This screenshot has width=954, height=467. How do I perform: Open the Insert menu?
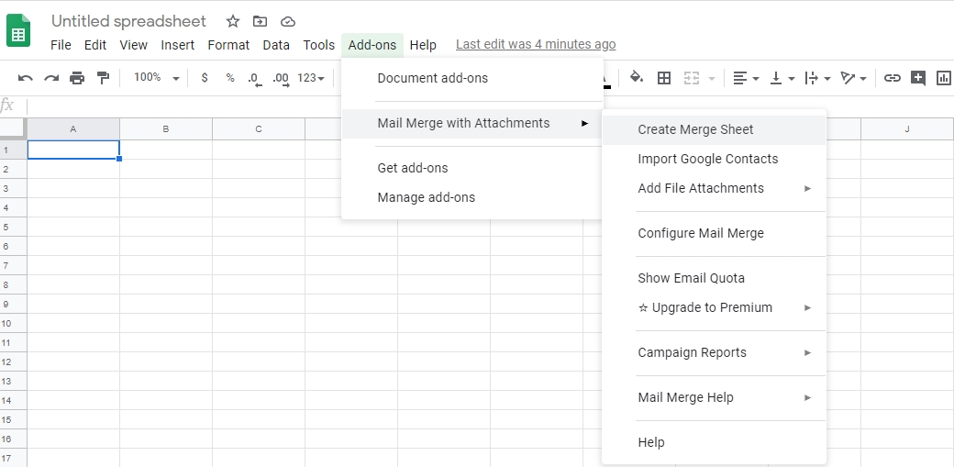coord(178,45)
